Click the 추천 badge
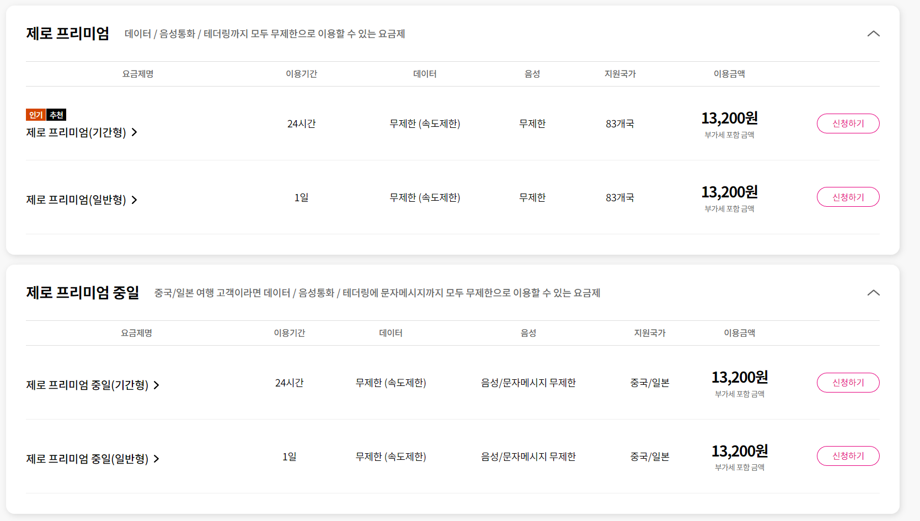This screenshot has width=920, height=521. click(x=57, y=115)
